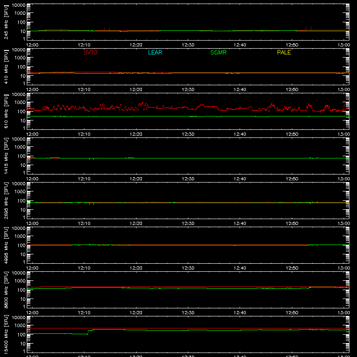This screenshot has width=357, height=357.
Task: Click the 13:00 label under the 2695 MHz plot
Action: 344,224
